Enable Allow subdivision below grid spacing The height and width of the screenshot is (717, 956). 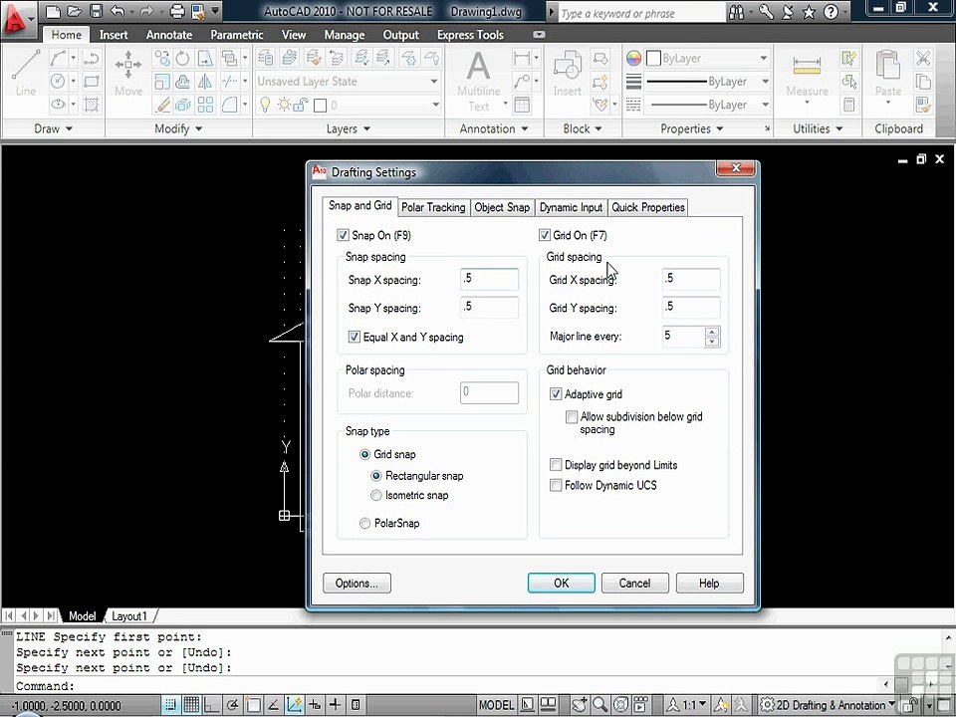(x=572, y=417)
